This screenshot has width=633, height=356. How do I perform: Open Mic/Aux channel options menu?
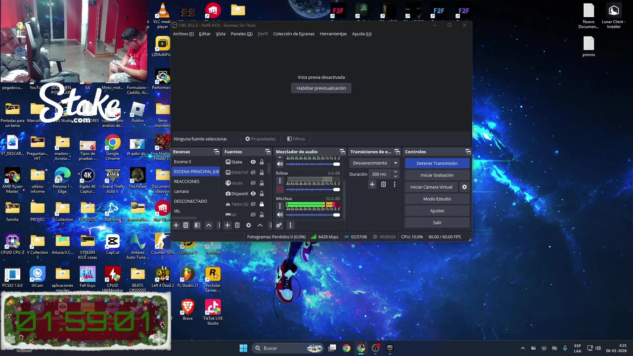[x=280, y=206]
